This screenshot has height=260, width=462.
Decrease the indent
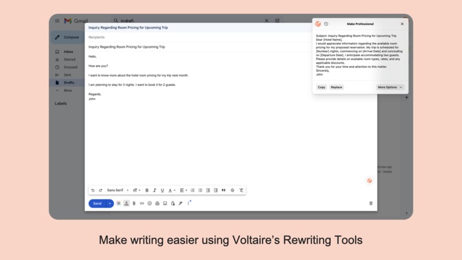click(207, 191)
